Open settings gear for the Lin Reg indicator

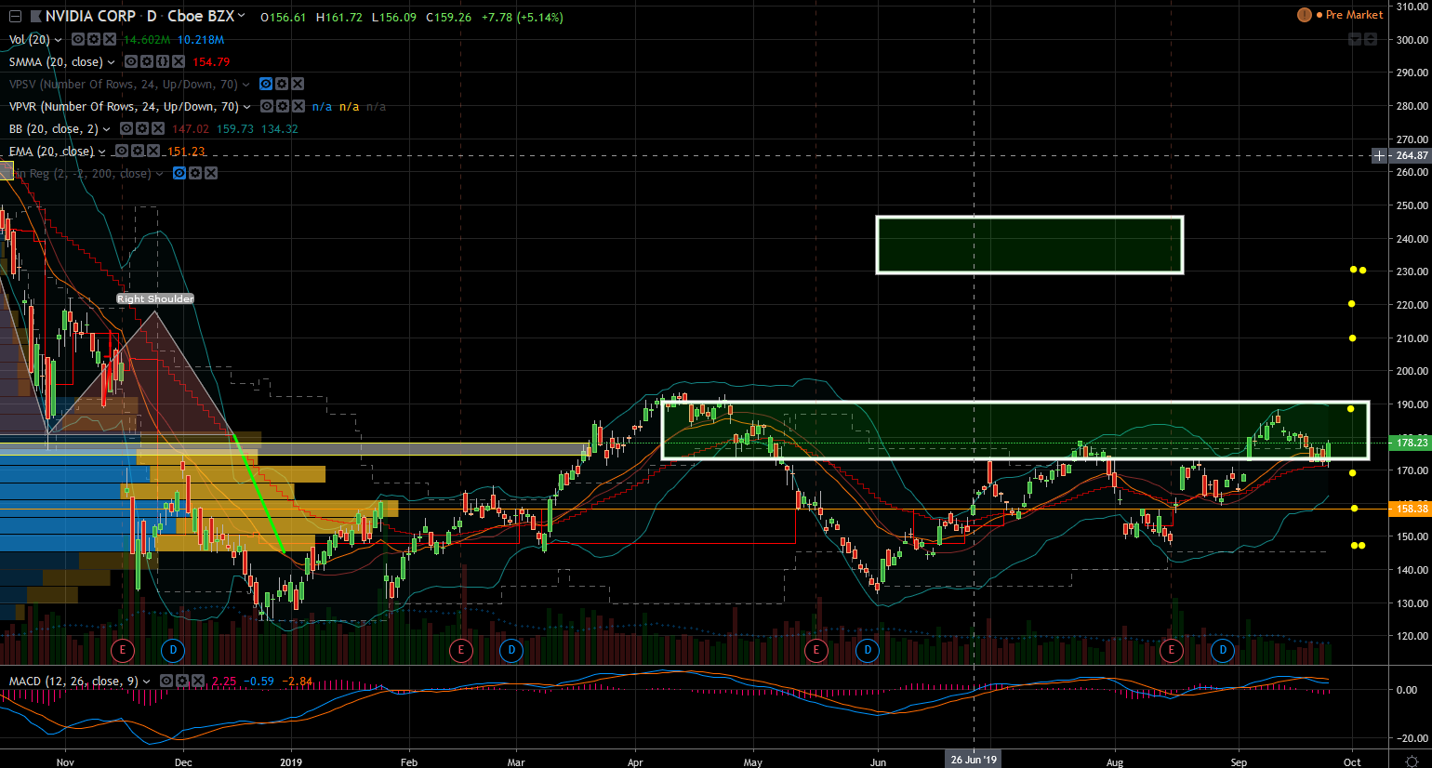point(195,173)
